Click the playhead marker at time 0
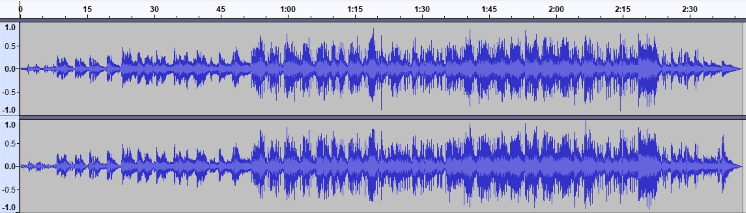The width and height of the screenshot is (746, 213). click(20, 9)
